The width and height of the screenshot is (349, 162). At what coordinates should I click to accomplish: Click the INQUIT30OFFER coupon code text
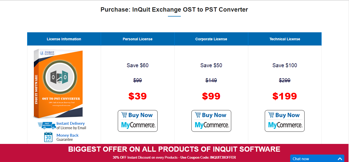click(223, 157)
